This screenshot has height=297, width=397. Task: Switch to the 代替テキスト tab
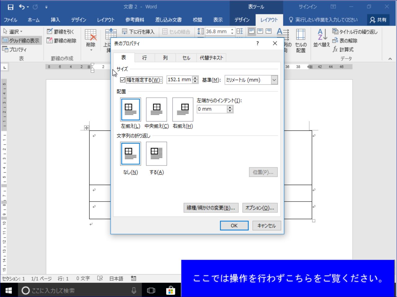(x=212, y=57)
